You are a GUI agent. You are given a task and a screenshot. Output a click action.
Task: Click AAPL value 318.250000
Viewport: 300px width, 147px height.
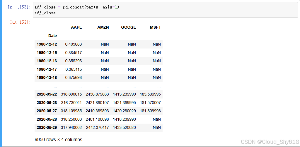pyautogui.click(x=71, y=119)
